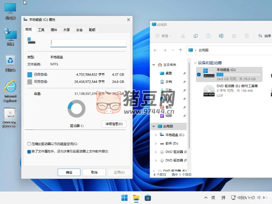Click the Cut scissors icon in Explorer toolbar

pyautogui.click(x=183, y=36)
